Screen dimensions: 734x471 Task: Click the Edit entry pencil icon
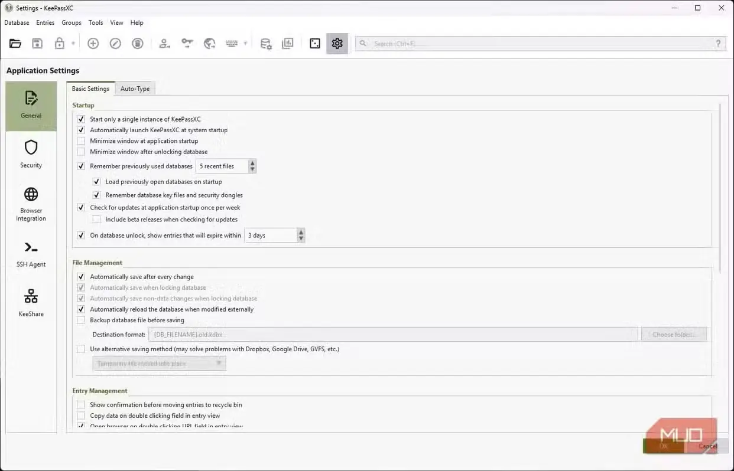115,44
